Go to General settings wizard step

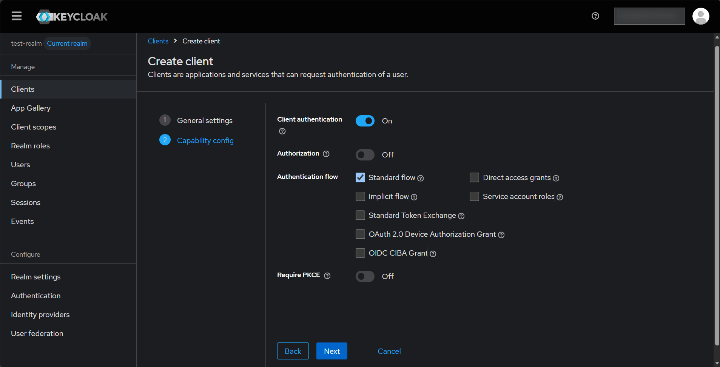(196, 120)
